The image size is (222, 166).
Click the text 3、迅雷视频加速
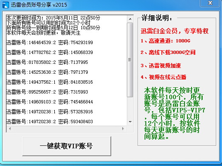[x=161, y=65]
